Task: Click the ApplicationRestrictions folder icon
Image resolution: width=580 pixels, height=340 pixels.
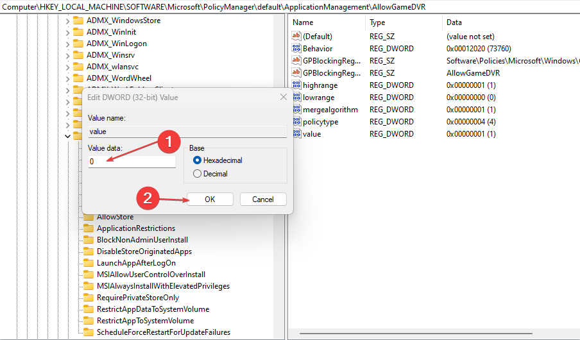Action: tap(89, 228)
